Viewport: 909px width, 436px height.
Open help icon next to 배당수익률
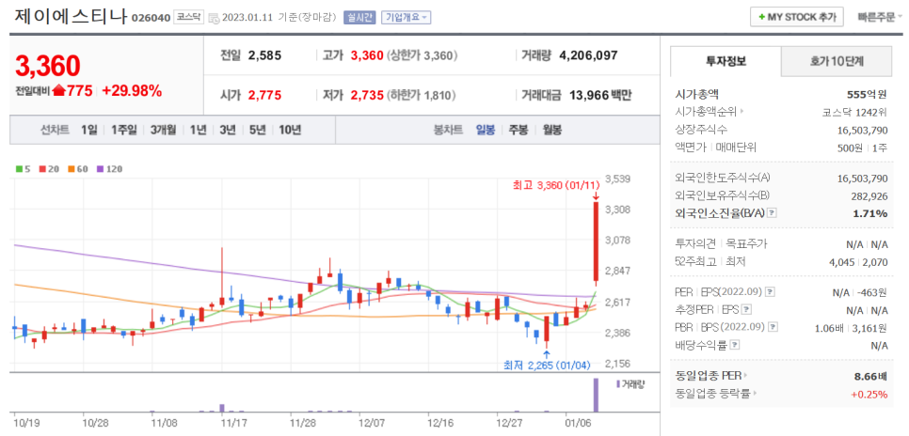point(735,345)
